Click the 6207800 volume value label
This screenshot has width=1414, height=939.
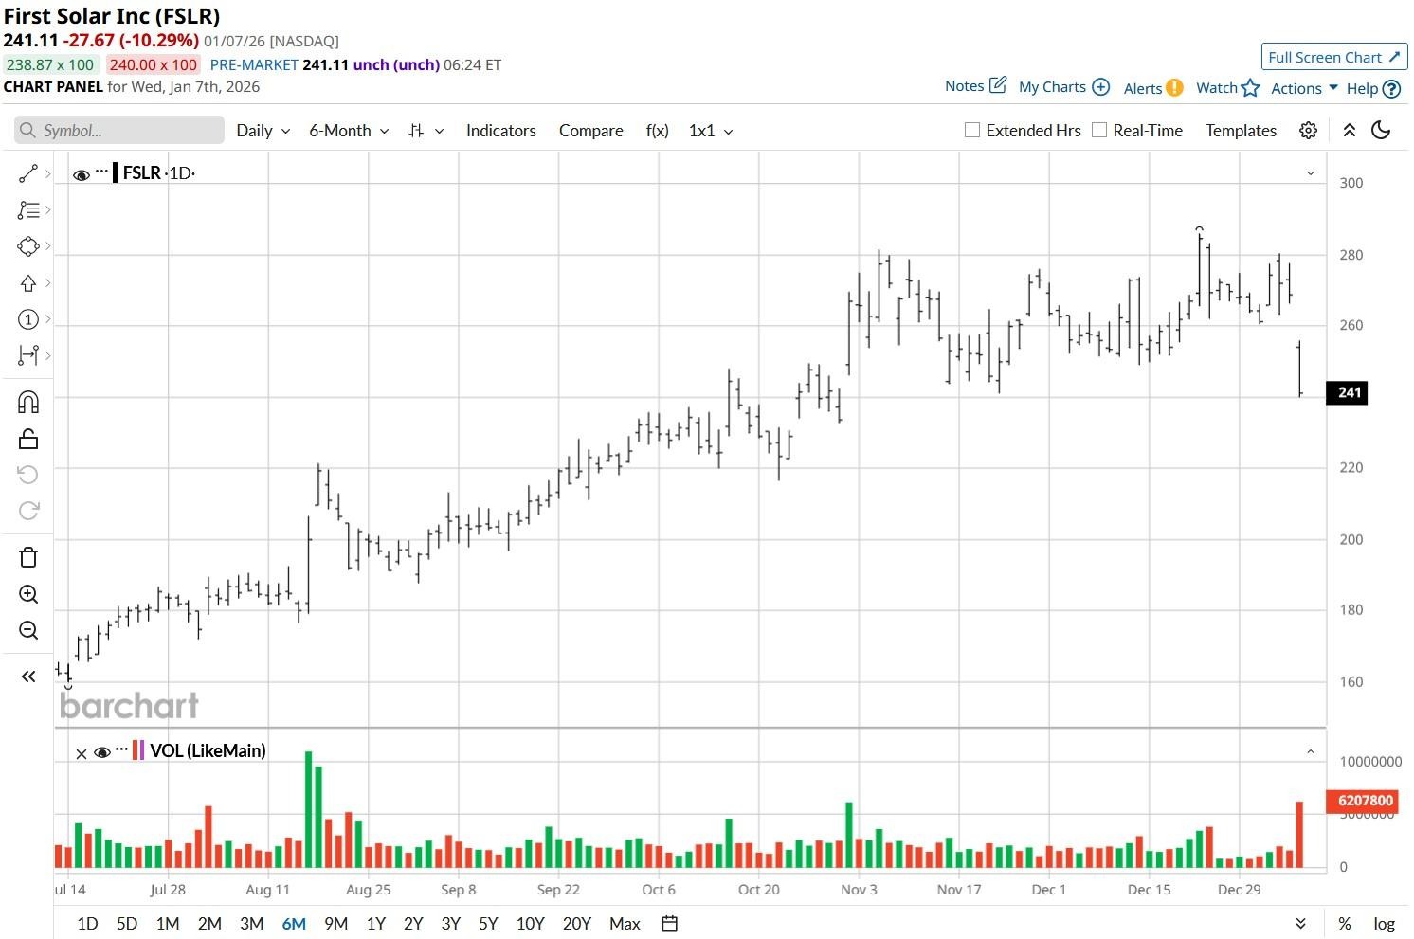[x=1362, y=801]
